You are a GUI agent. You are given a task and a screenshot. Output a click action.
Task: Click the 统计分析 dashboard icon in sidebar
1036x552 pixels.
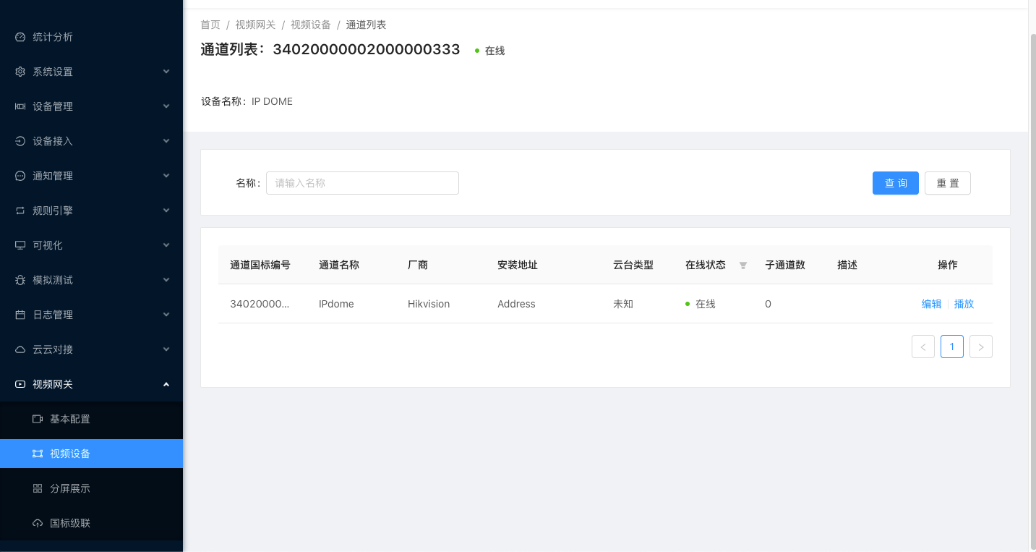[20, 37]
